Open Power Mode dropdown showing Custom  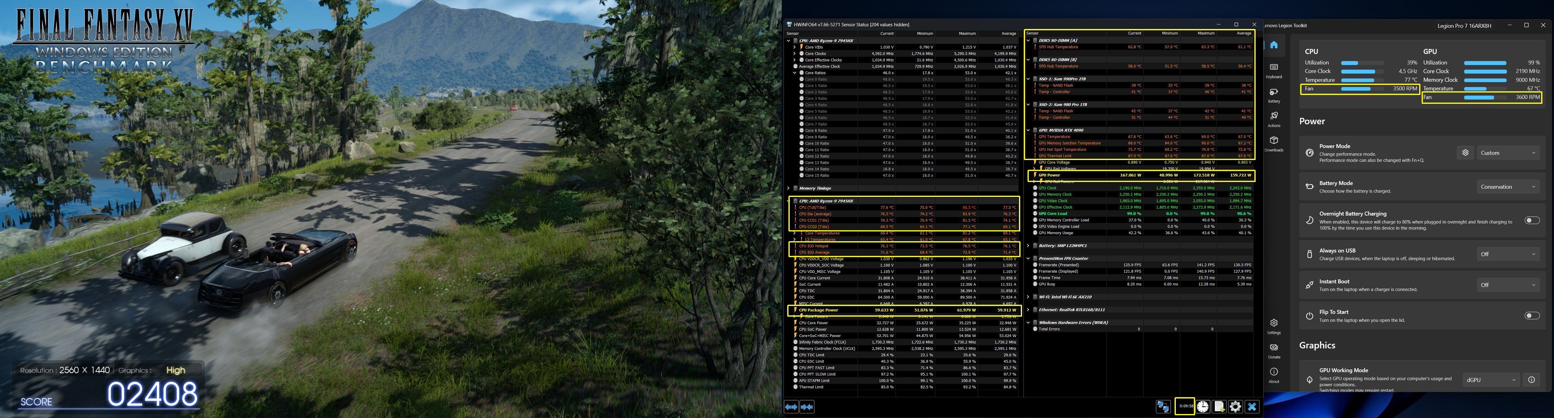(x=1508, y=153)
